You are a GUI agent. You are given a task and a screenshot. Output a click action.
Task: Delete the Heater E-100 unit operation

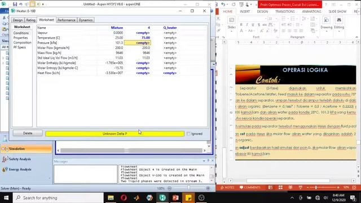coord(28,133)
